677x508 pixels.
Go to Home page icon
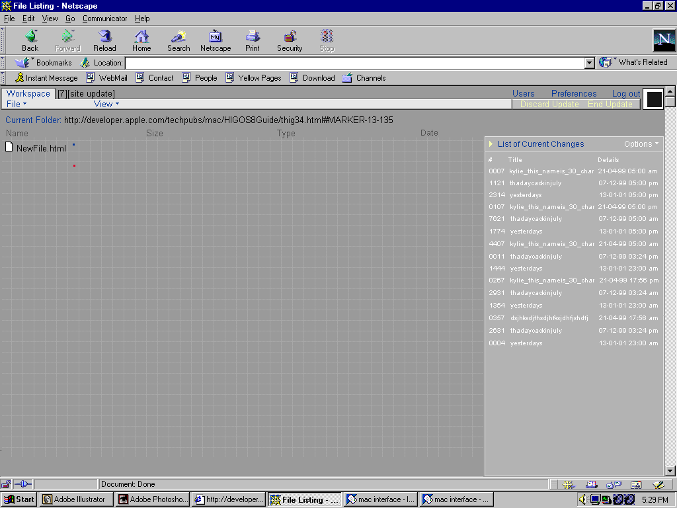tap(141, 37)
